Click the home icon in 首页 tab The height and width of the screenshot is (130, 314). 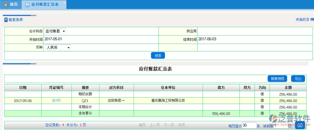(6, 5)
